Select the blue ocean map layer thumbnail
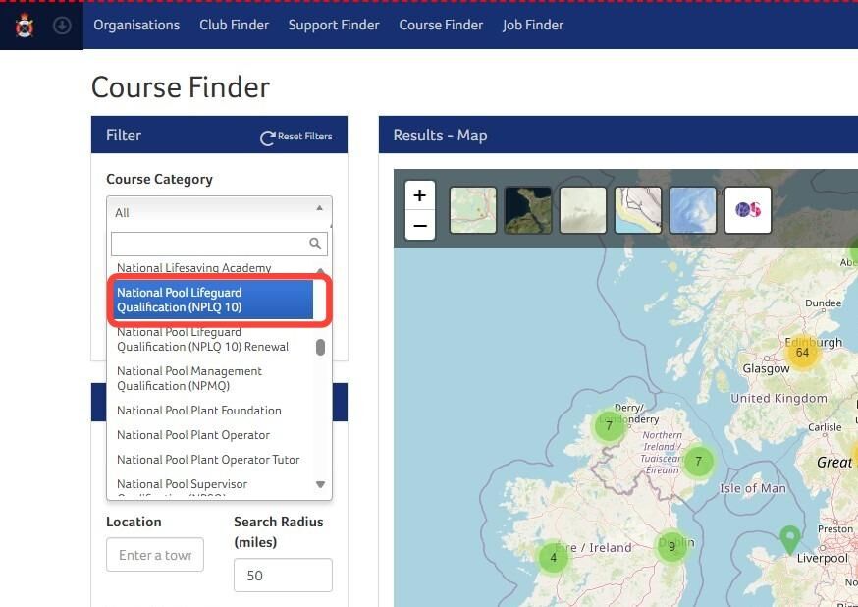 (693, 210)
